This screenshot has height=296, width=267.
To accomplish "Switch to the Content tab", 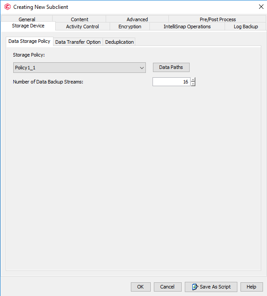I will coord(80,19).
